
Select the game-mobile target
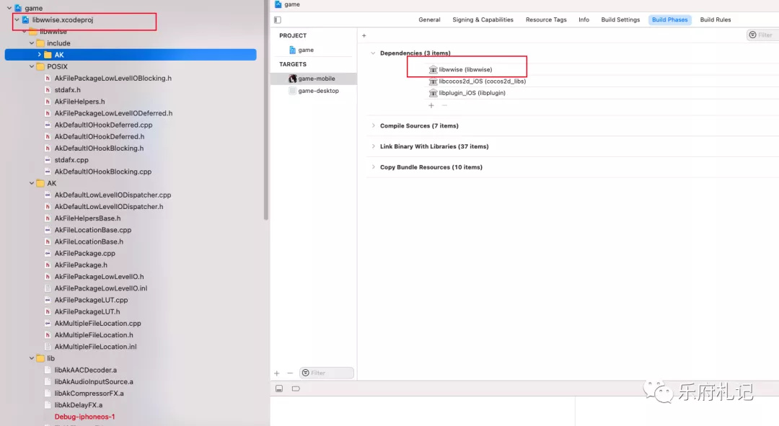point(314,79)
